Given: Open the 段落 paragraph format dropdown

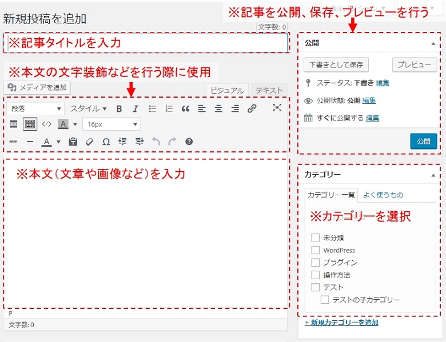Looking at the screenshot, I should (35, 108).
